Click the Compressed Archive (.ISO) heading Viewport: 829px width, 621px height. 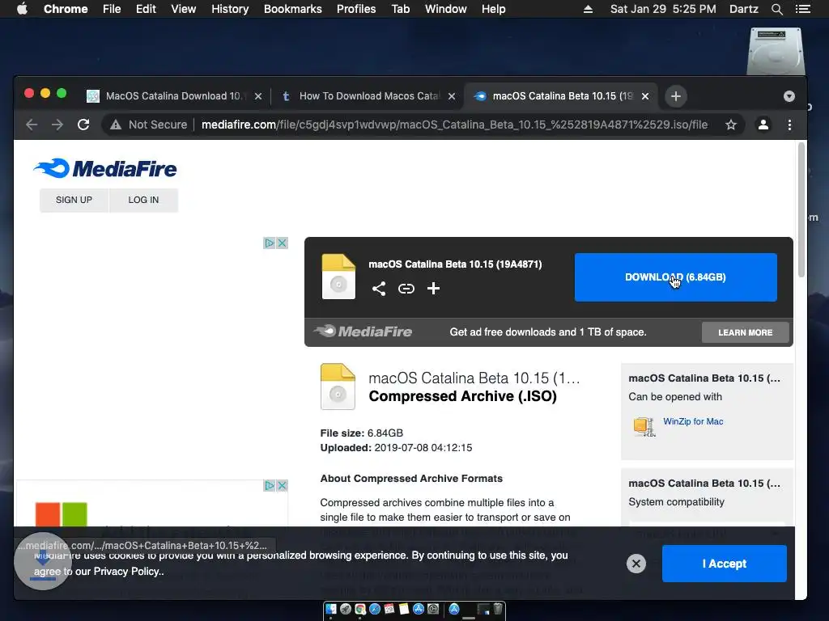click(462, 396)
